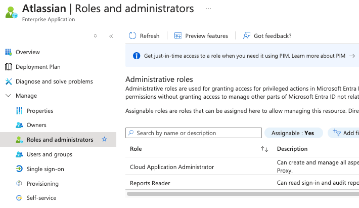The width and height of the screenshot is (359, 208).
Task: Click Got feedback? label
Action: pos(273,36)
